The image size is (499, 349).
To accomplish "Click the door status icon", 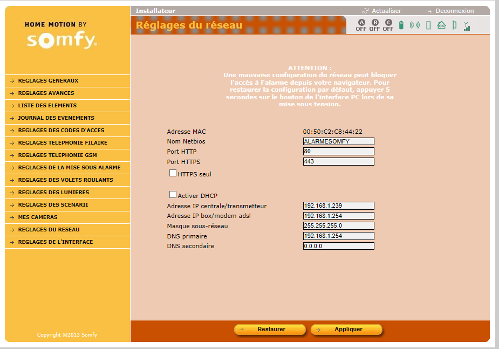I will tap(428, 25).
